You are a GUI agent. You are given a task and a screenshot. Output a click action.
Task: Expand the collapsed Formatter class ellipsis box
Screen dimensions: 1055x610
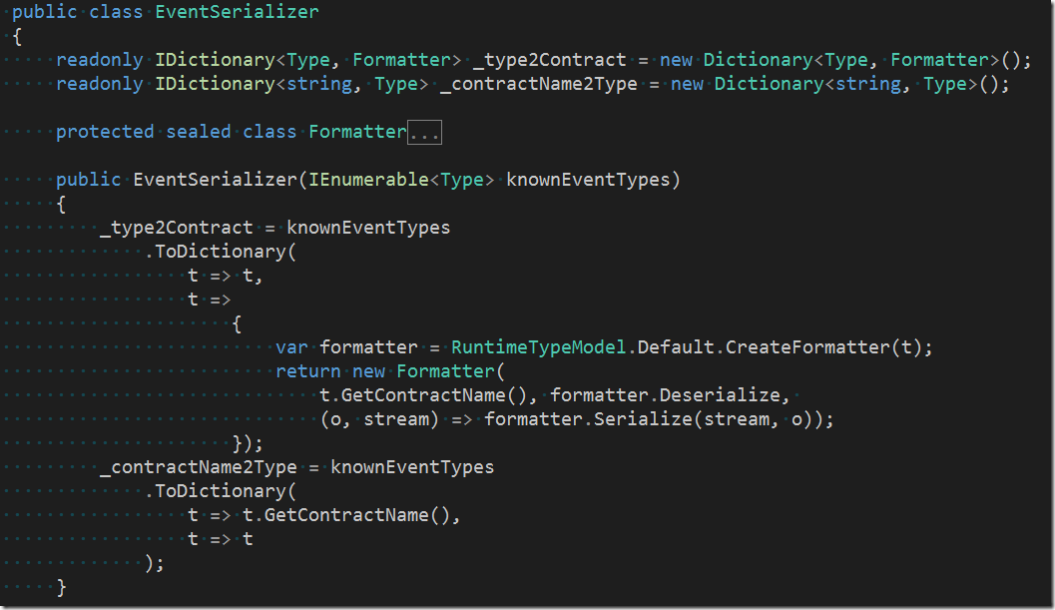424,132
